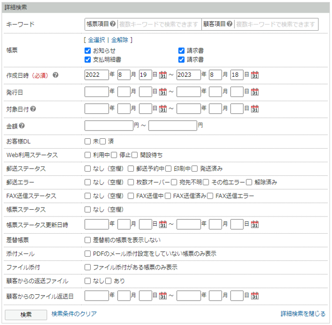The width and height of the screenshot is (332, 325).
Task: Check Web利用ステータス 停止
Action: coord(114,155)
